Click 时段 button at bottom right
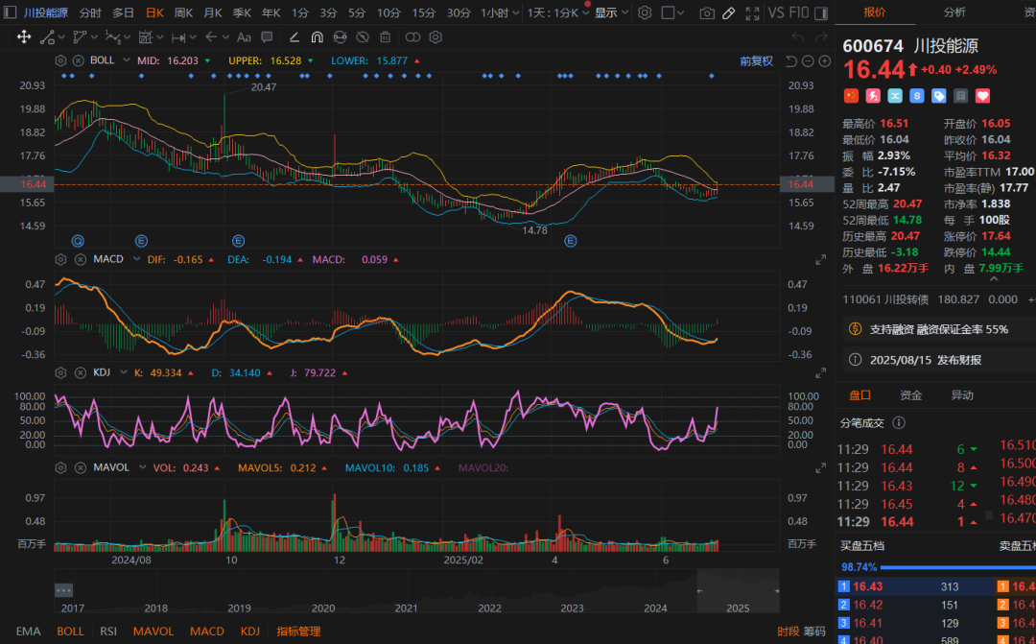 coord(788,632)
